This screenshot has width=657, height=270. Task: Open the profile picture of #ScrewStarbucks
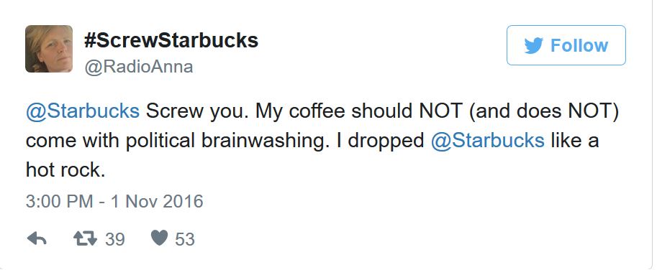coord(49,49)
